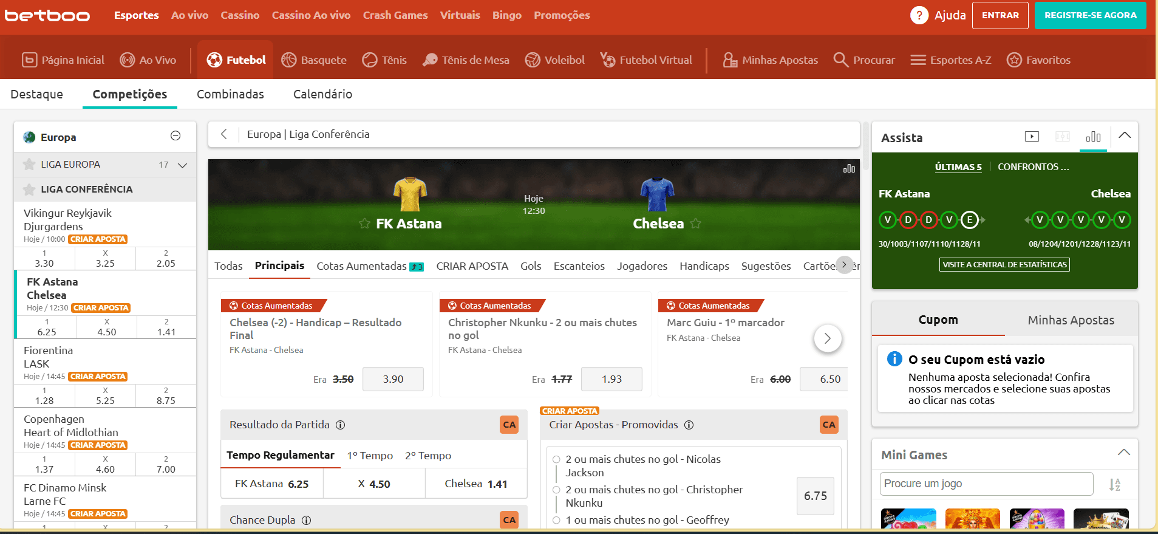Image resolution: width=1158 pixels, height=534 pixels.
Task: Star the Liga Europa competition
Action: [29, 165]
